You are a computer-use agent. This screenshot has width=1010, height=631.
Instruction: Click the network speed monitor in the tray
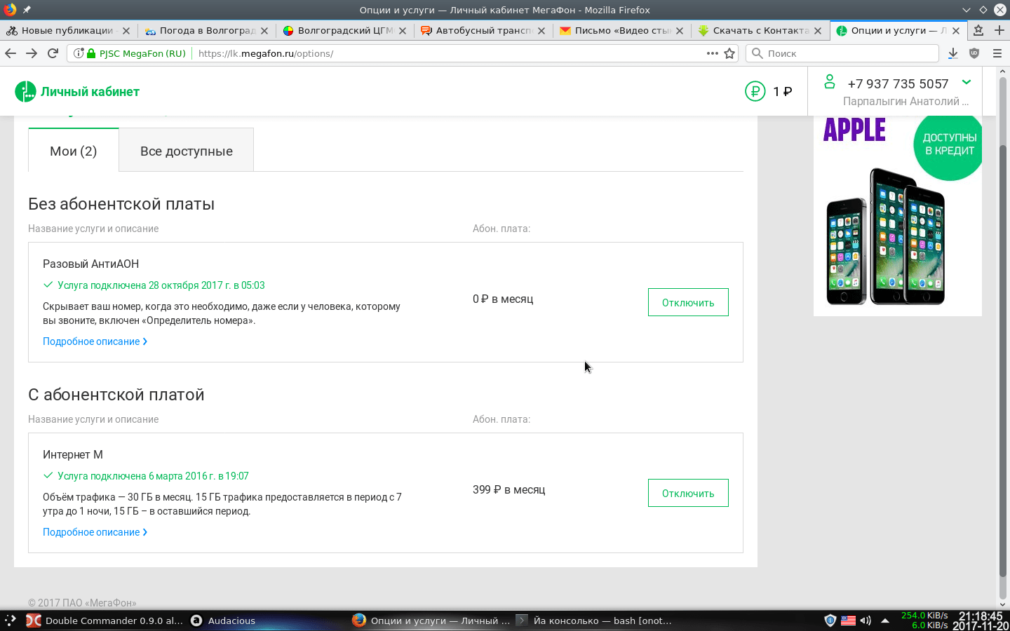924,620
